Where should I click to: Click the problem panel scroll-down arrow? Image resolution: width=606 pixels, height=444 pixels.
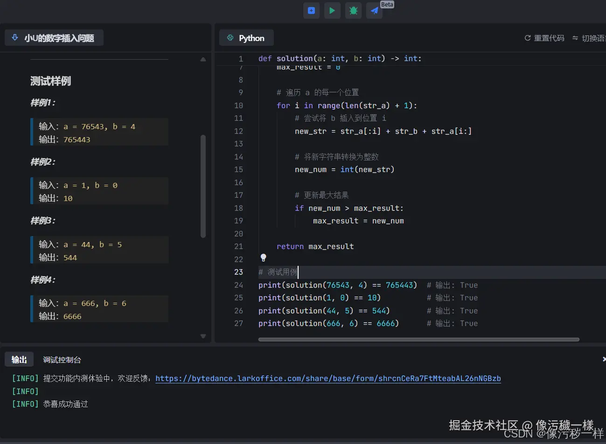(203, 336)
